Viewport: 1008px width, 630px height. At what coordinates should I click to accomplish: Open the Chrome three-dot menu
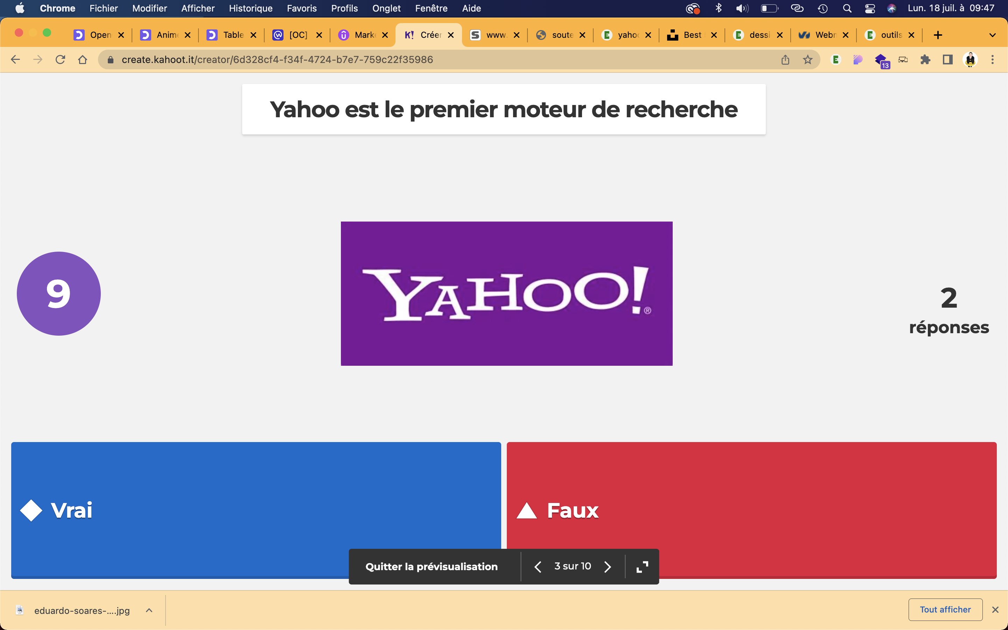pos(993,59)
